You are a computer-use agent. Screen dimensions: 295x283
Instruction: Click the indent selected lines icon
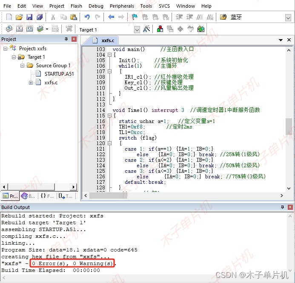coord(179,17)
